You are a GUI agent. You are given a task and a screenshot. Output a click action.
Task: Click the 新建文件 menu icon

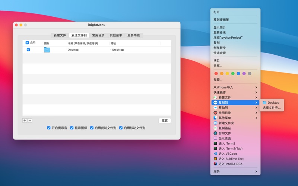click(215, 97)
